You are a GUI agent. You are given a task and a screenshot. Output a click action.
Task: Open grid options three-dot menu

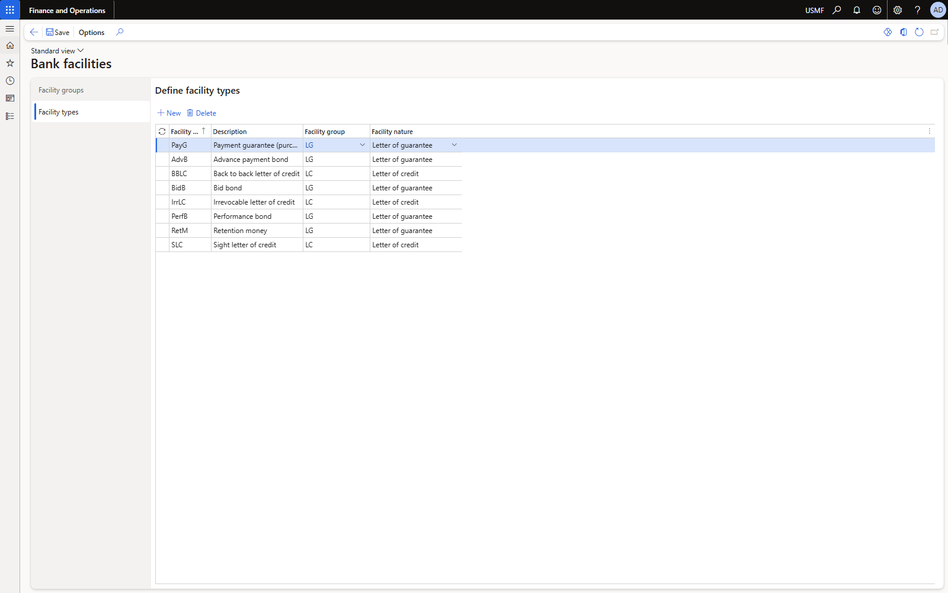click(x=929, y=131)
